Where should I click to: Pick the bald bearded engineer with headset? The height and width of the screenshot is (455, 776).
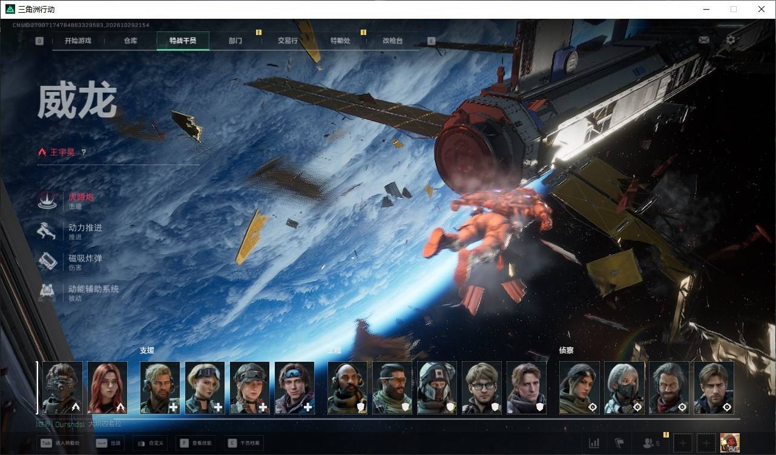click(347, 388)
